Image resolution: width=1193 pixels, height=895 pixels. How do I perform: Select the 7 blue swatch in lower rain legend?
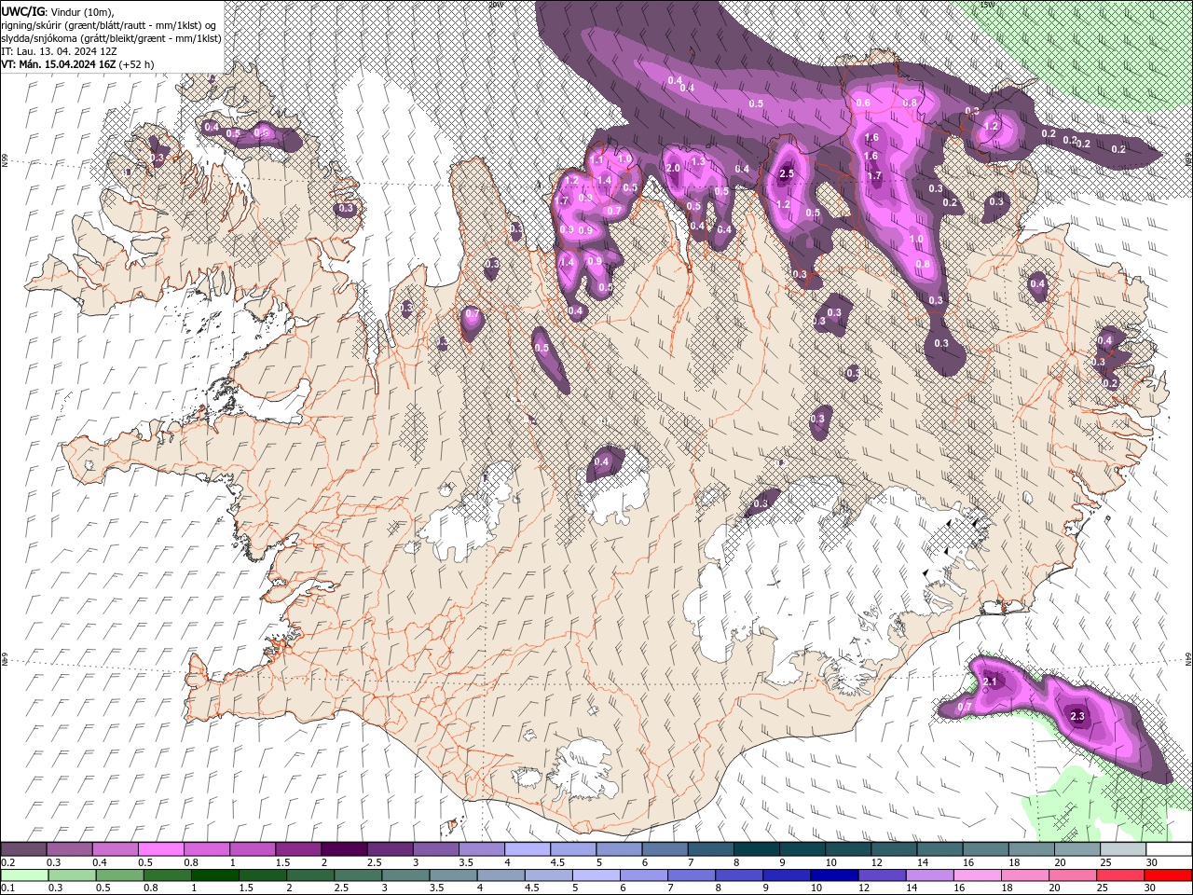click(x=691, y=875)
